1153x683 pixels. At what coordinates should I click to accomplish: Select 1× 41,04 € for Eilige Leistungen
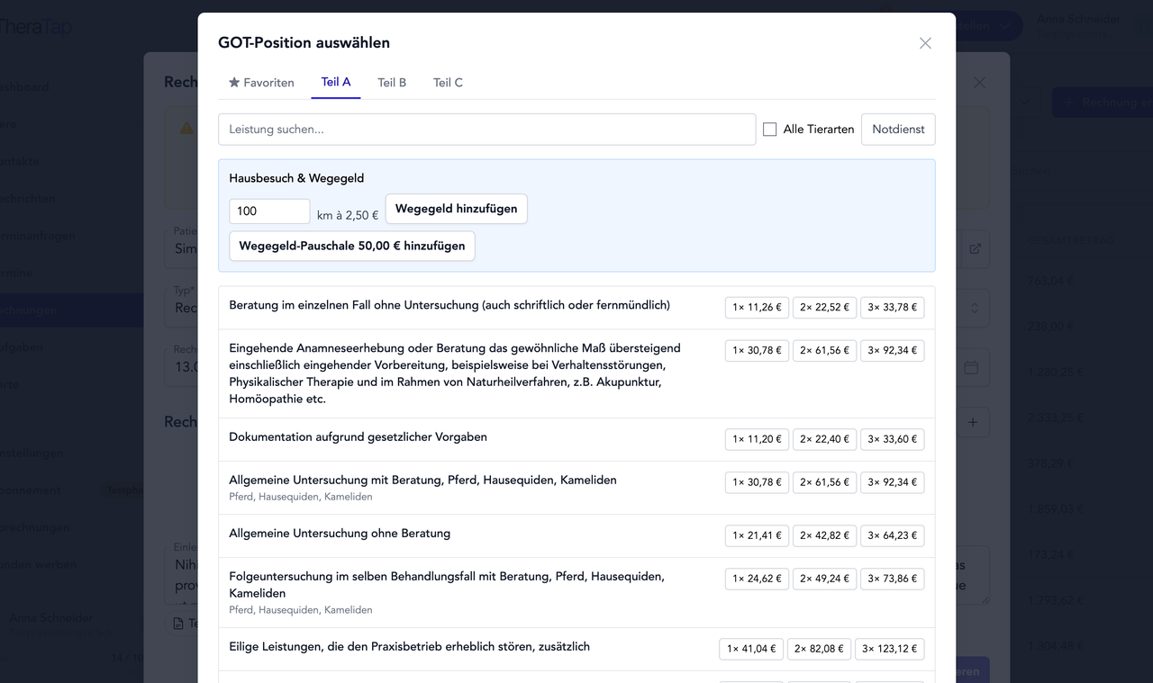click(751, 649)
